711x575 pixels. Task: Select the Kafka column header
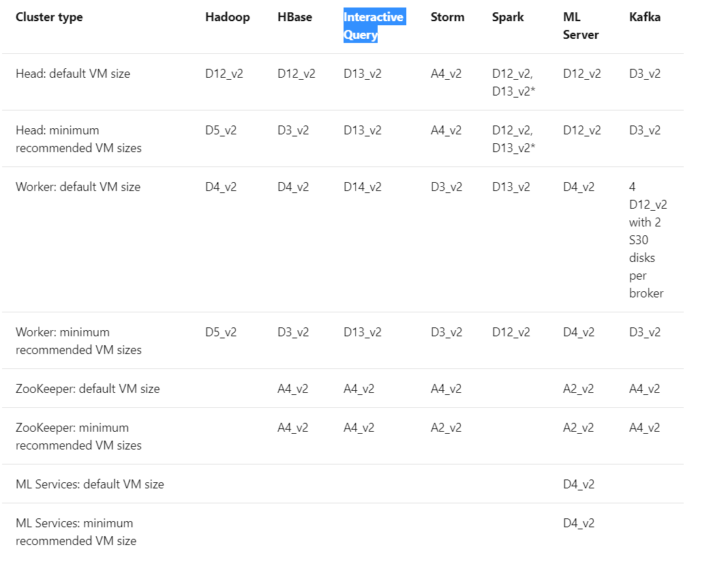(x=644, y=17)
